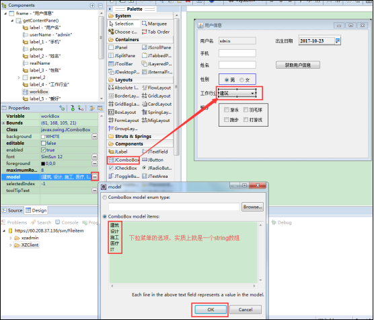
Task: Pick the JTextArea palette item
Action: pyautogui.click(x=155, y=177)
